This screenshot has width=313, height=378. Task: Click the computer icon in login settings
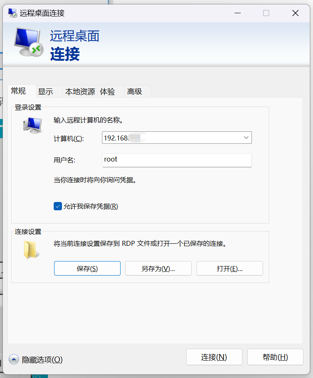[33, 125]
